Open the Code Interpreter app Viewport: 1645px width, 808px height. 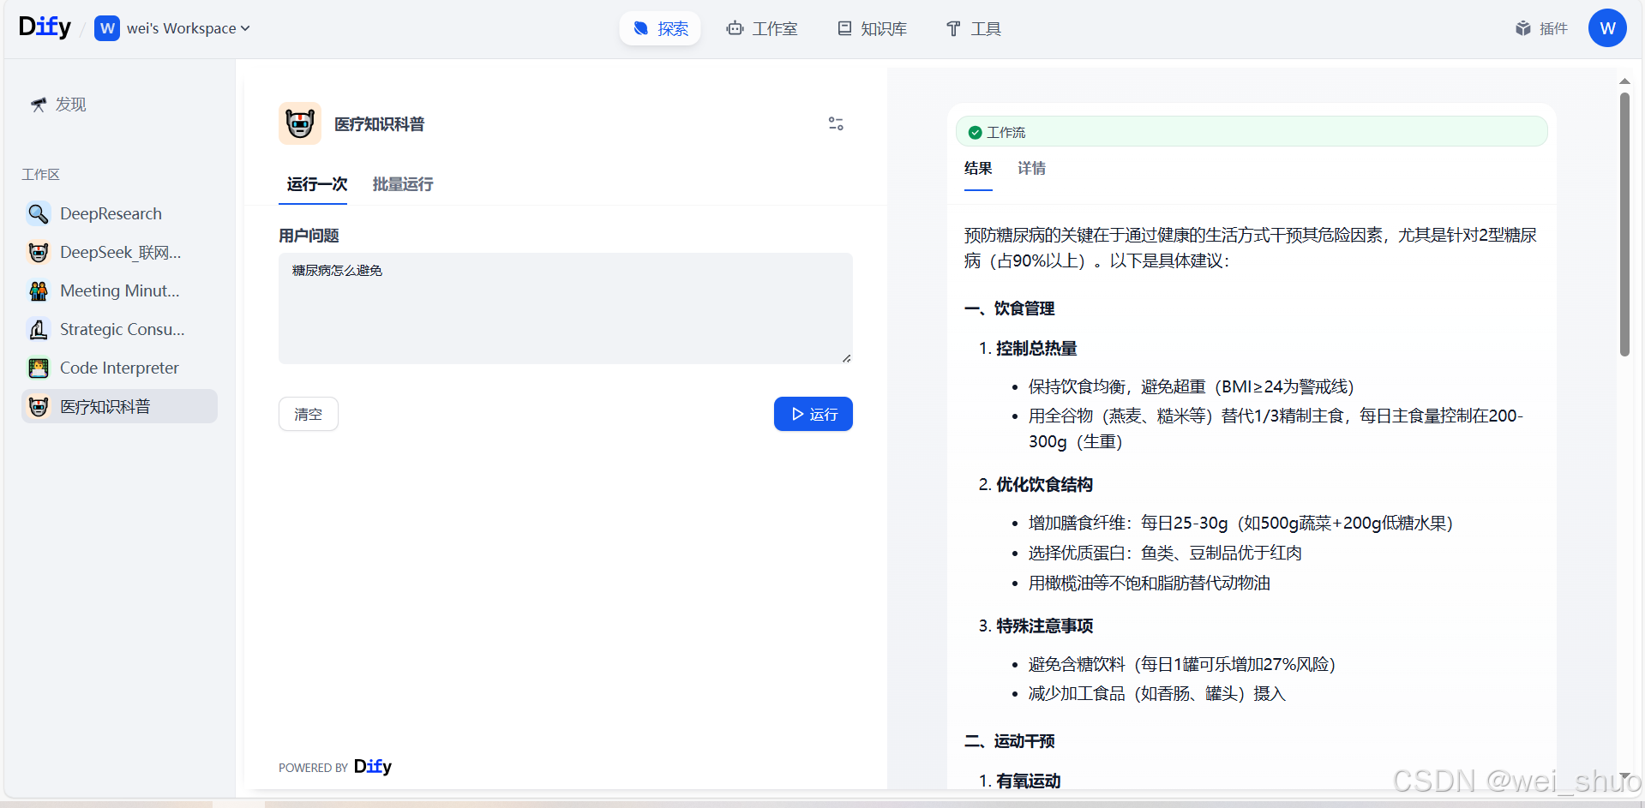point(118,368)
